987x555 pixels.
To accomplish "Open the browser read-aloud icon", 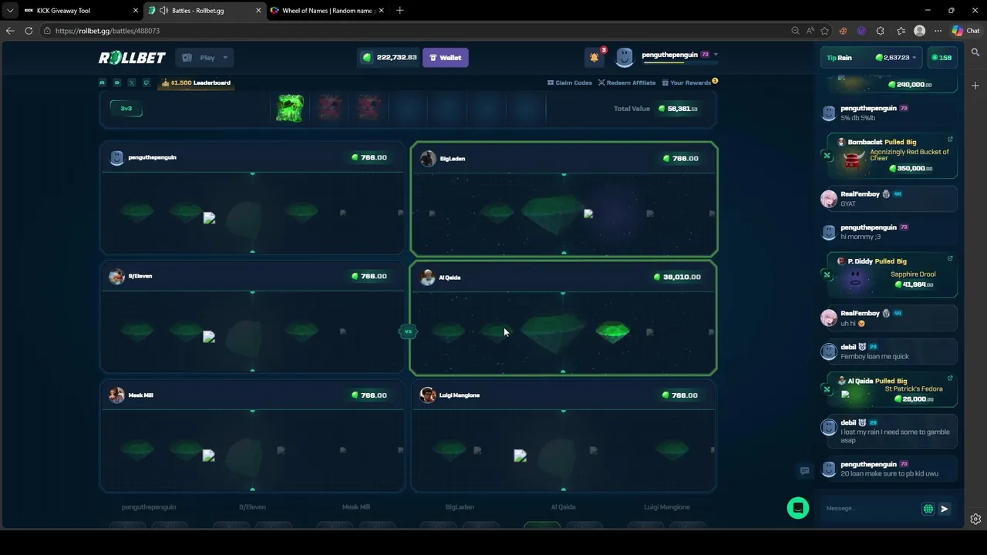I will [x=810, y=31].
